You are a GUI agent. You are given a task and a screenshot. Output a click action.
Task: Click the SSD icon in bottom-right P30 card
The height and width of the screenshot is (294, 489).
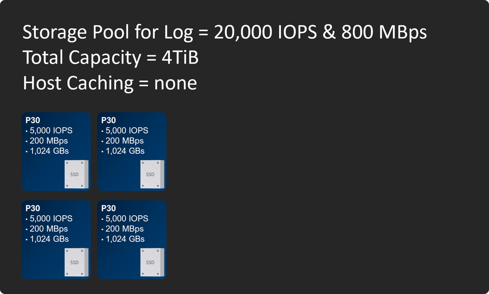coord(150,262)
